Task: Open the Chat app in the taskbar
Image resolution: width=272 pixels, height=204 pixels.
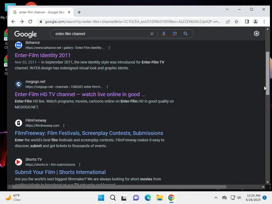Action: pyautogui.click(x=136, y=198)
